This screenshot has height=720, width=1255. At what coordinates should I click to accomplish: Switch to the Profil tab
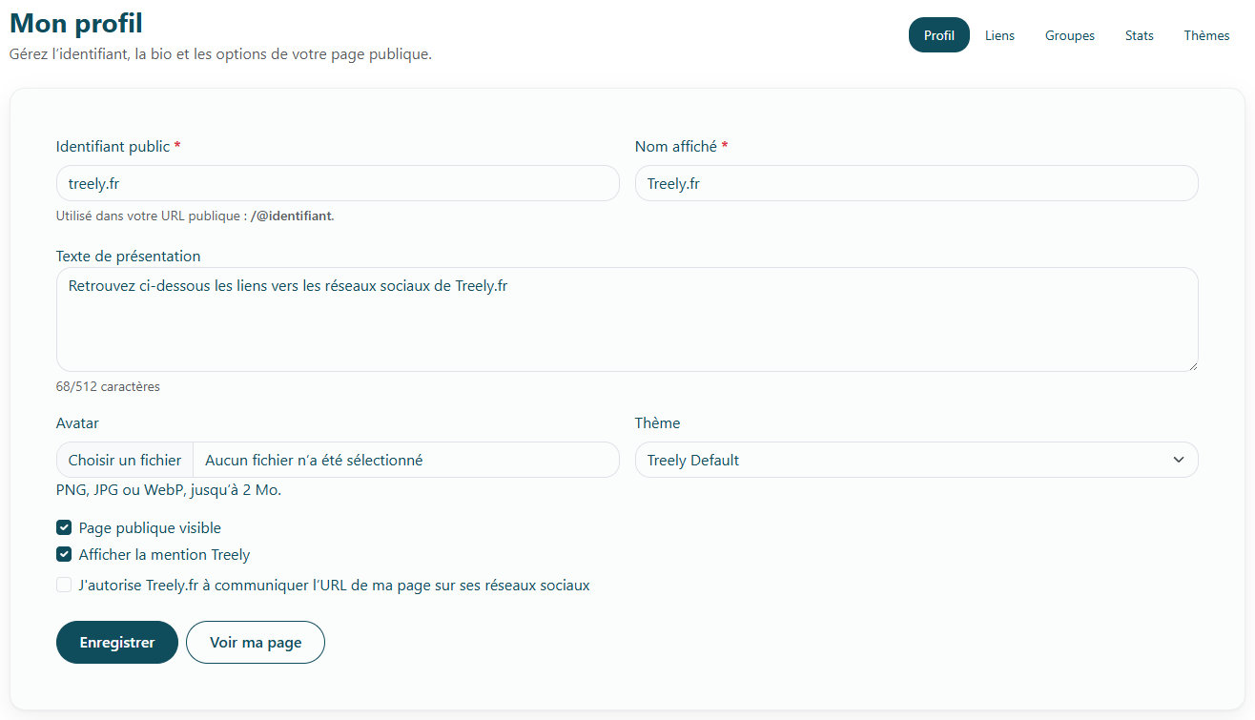939,35
